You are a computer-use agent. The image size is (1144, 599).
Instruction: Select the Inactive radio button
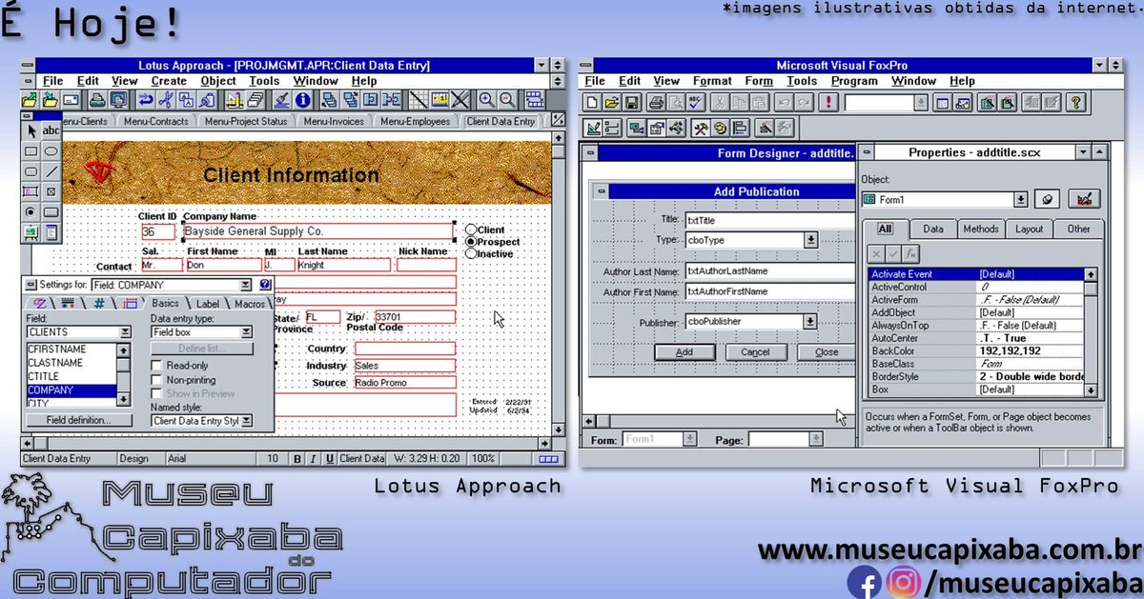coord(471,253)
